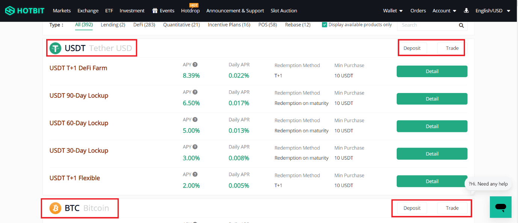Screen dimensions: 518x223
Task: Click the search magnifier icon
Action: click(x=461, y=25)
